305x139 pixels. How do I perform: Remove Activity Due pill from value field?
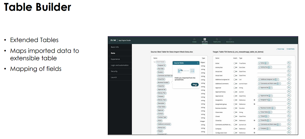[x=271, y=67]
